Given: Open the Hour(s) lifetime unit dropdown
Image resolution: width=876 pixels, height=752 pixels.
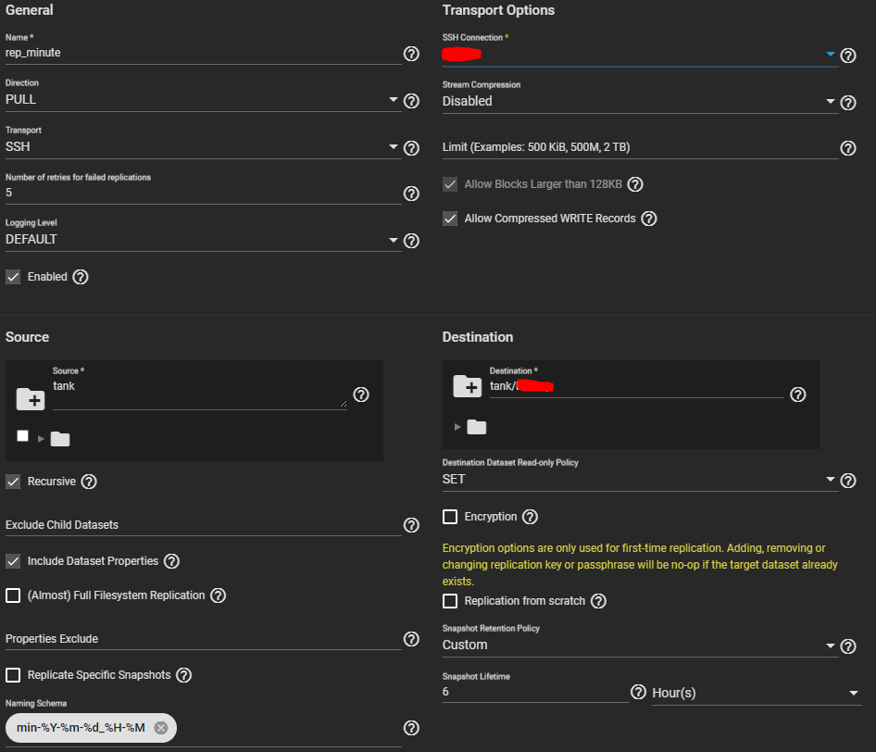Looking at the screenshot, I should coord(756,693).
